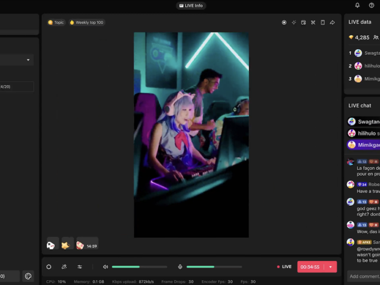Image resolution: width=380 pixels, height=285 pixels.
Task: Adjust the speaker volume slider
Action: pos(139,267)
